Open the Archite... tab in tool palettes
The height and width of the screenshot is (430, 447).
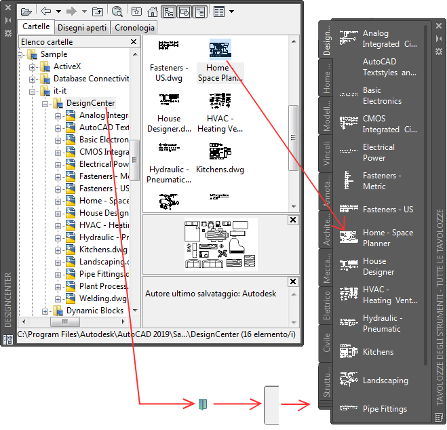(326, 230)
